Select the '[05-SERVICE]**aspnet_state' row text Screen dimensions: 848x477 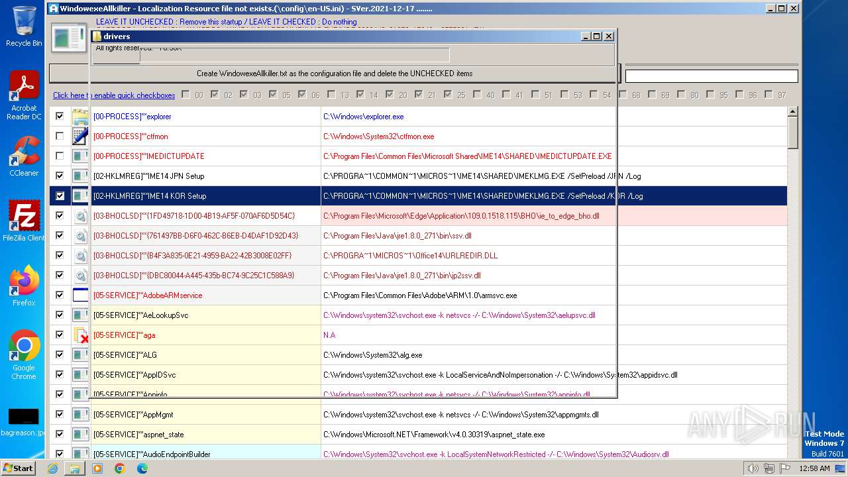point(138,435)
